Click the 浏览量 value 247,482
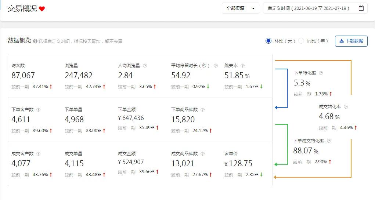Screen dimensions: 375x200 (79, 76)
